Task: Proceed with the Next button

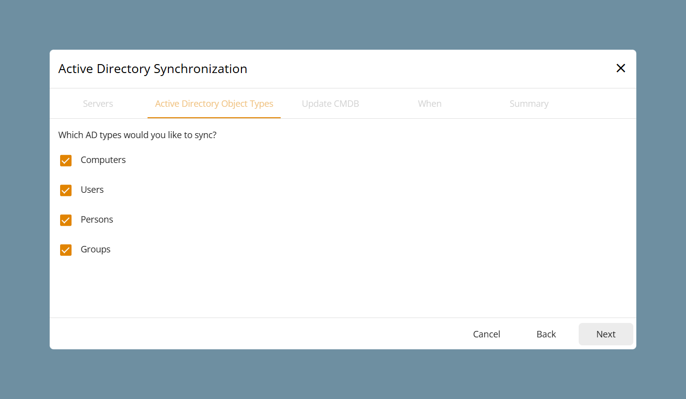Action: (606, 334)
